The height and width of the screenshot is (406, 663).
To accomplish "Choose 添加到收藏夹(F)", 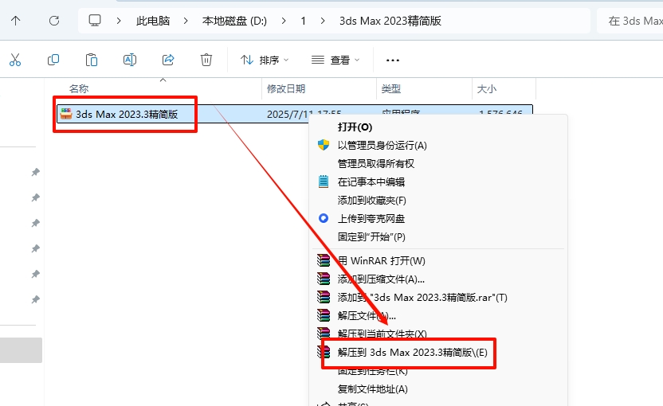I will tap(371, 200).
